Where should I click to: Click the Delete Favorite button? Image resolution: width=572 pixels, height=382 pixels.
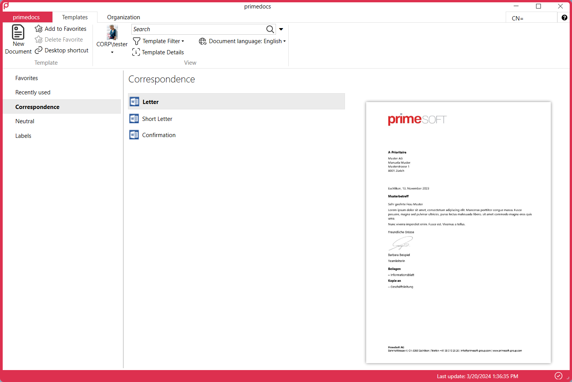click(59, 40)
